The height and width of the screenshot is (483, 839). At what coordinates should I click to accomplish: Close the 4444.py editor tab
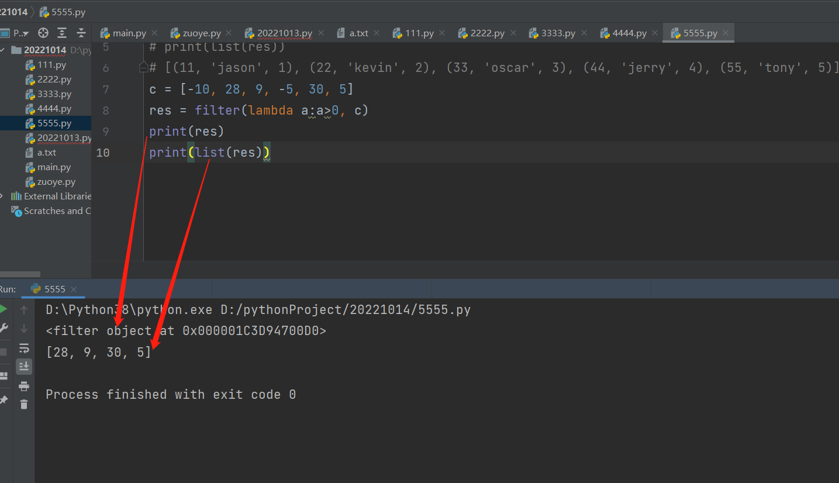point(654,33)
